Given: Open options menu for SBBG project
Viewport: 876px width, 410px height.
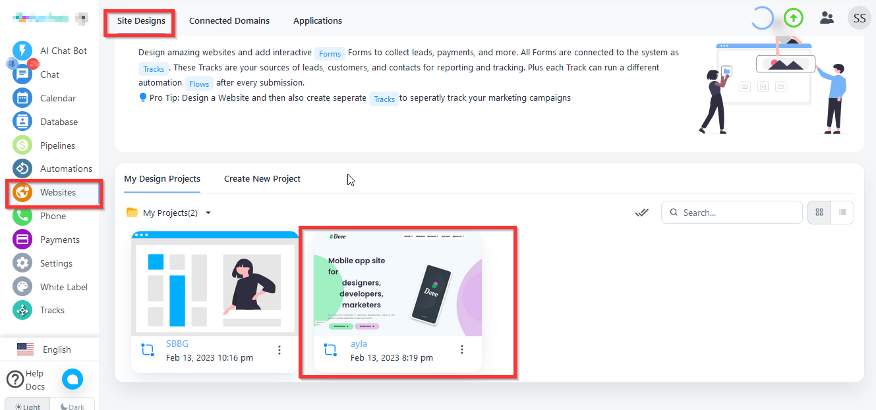Looking at the screenshot, I should (279, 350).
